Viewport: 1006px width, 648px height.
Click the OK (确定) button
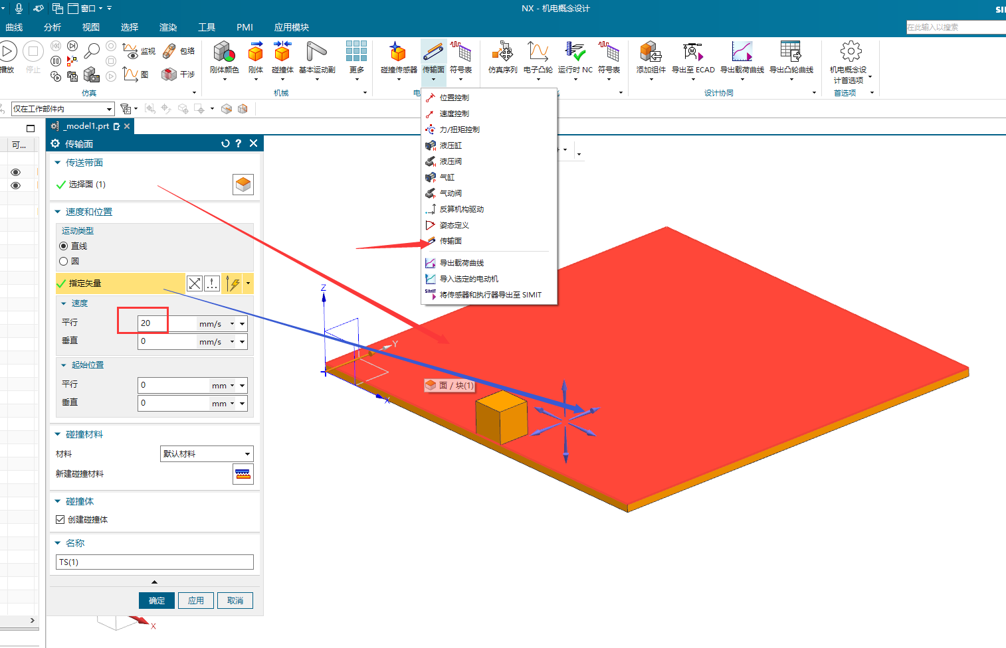(157, 601)
